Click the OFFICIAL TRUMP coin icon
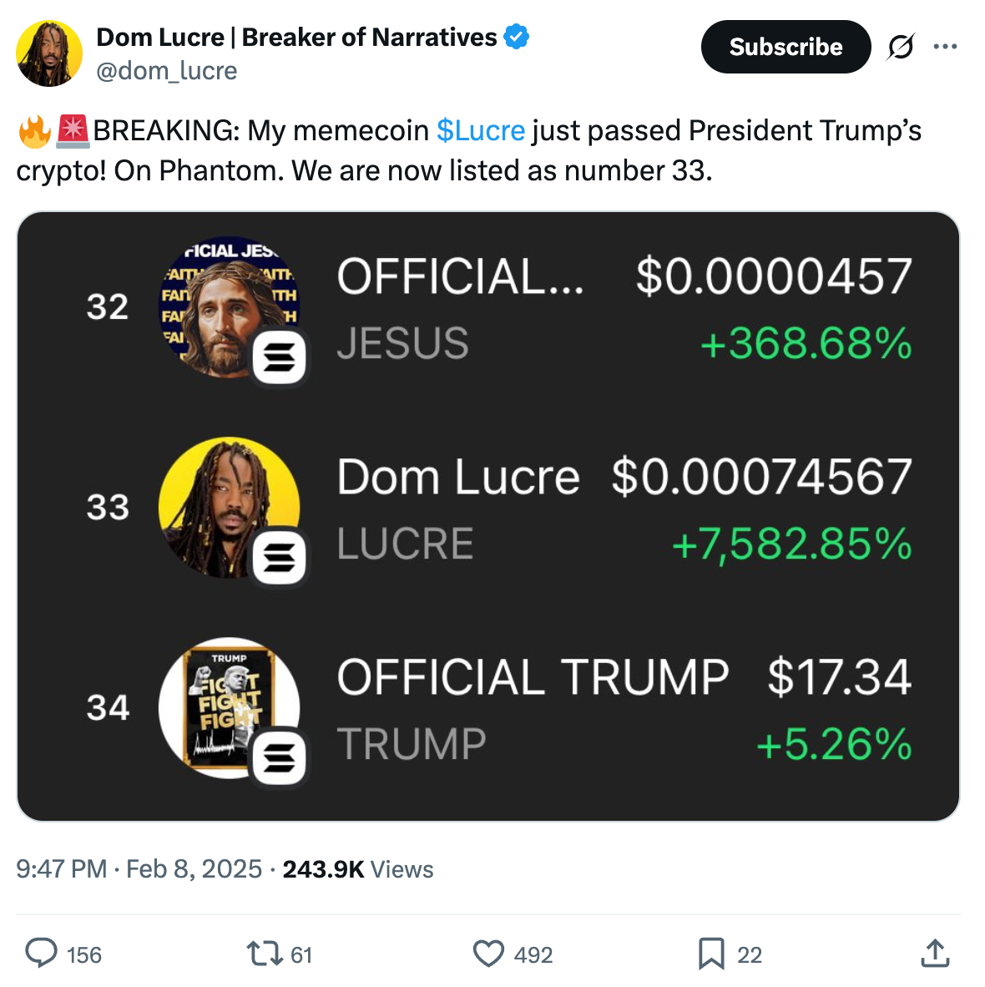985x987 pixels. (230, 708)
